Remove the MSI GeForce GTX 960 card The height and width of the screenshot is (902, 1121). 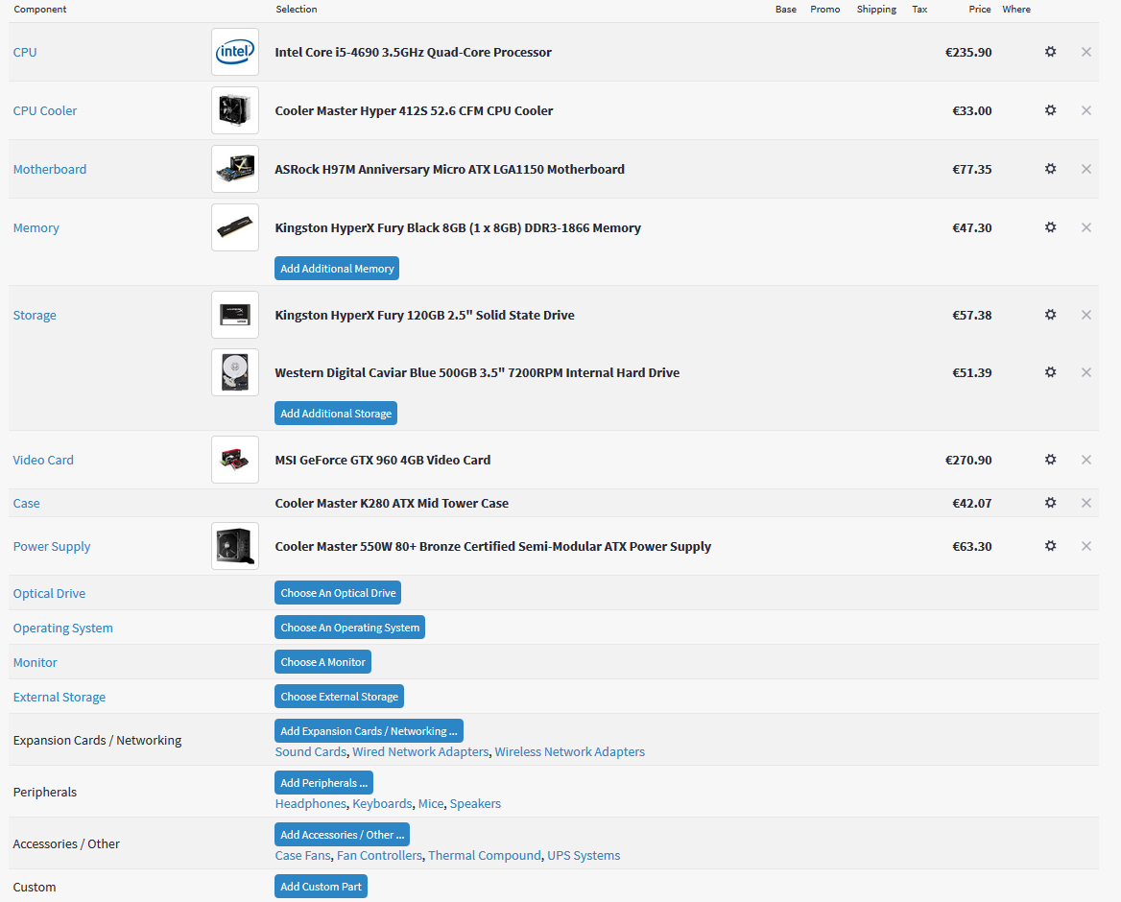pos(1086,460)
